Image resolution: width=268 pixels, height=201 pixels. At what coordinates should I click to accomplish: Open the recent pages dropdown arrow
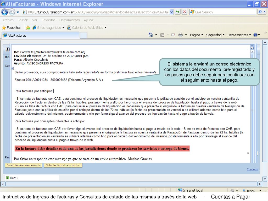tap(18, 12)
